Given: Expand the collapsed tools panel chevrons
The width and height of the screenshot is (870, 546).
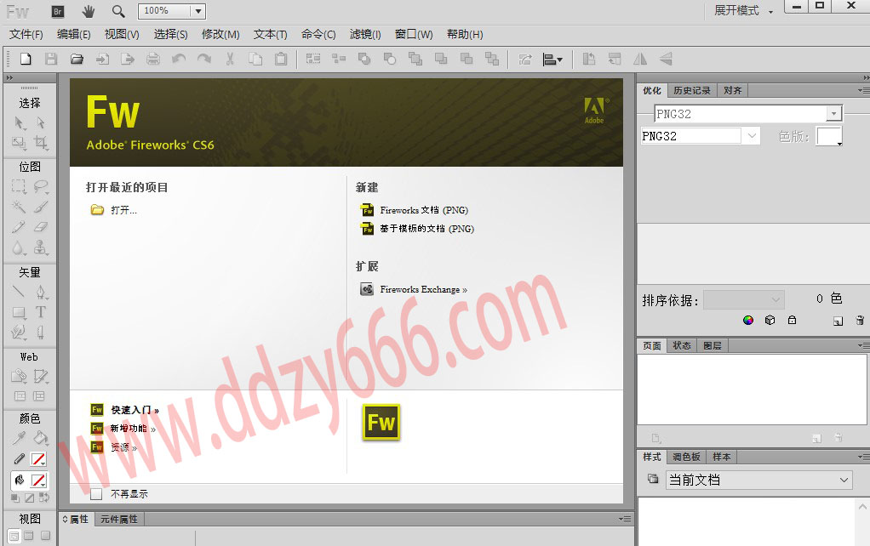Looking at the screenshot, I should [9, 77].
